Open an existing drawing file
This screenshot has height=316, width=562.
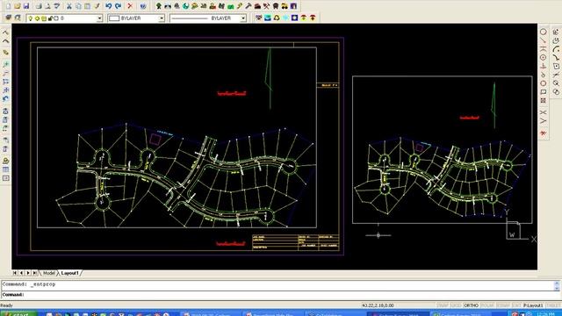(18, 6)
